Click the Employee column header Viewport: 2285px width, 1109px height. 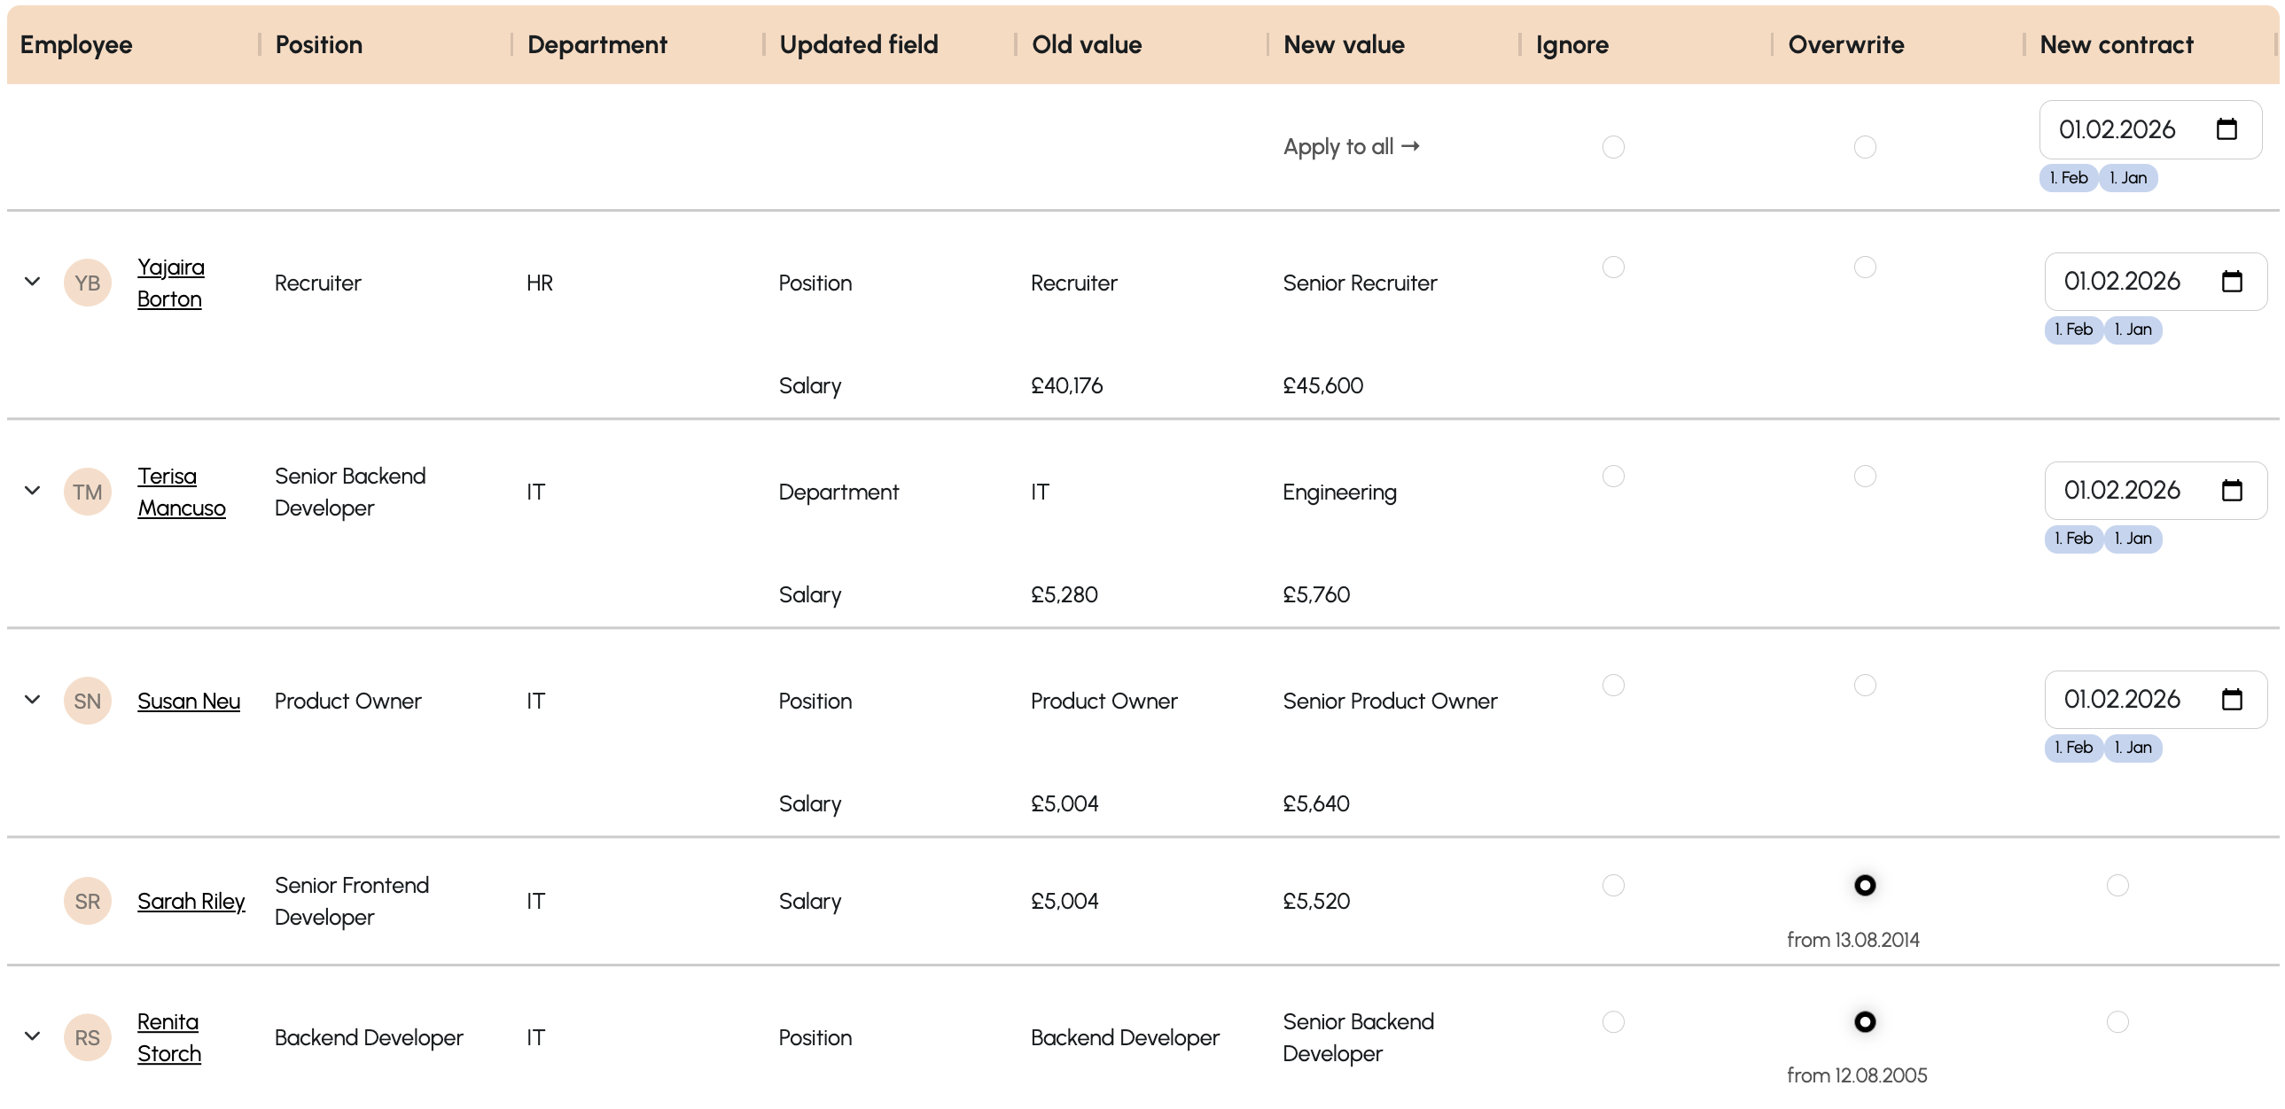click(76, 44)
